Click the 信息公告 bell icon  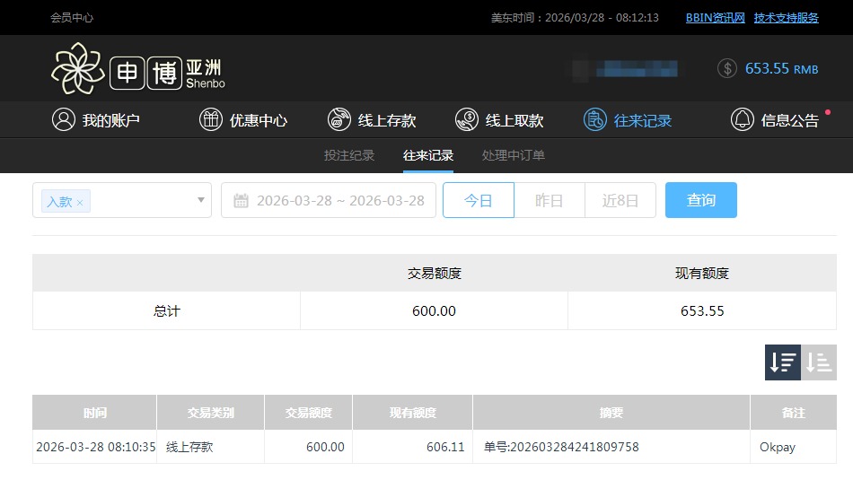(x=742, y=119)
